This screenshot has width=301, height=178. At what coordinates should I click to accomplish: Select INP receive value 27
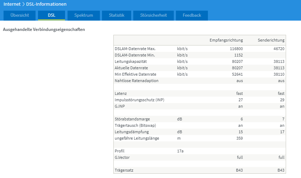click(241, 100)
